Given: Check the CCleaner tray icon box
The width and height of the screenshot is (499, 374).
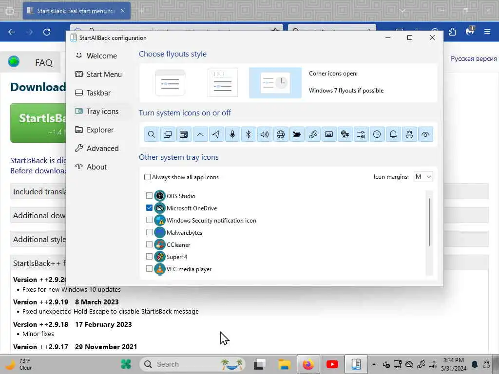Looking at the screenshot, I should pyautogui.click(x=149, y=244).
